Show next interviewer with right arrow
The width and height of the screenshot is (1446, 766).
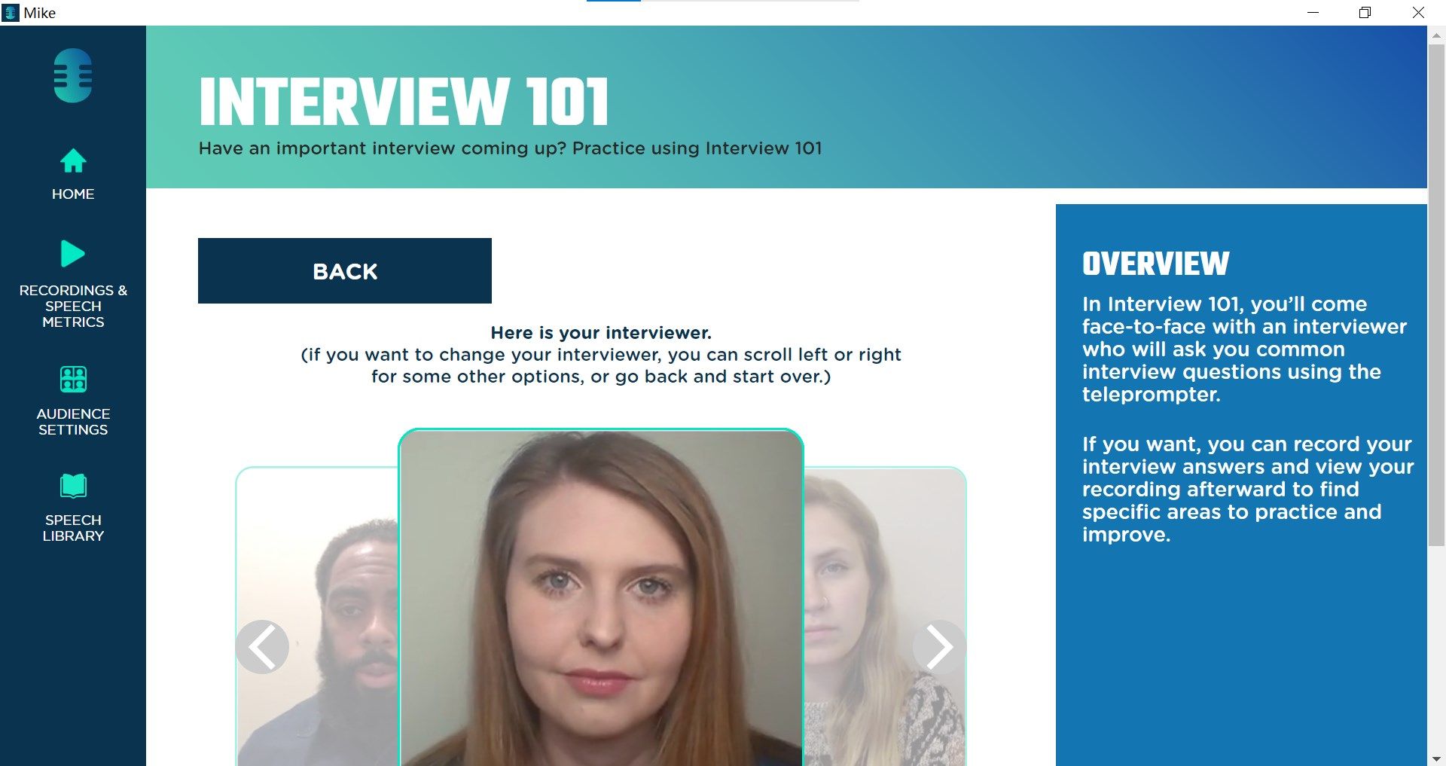[x=938, y=646]
